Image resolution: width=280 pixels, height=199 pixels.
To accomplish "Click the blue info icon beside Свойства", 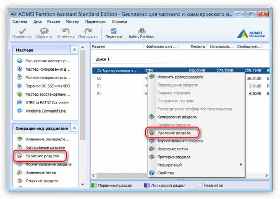I will pyautogui.click(x=152, y=173).
